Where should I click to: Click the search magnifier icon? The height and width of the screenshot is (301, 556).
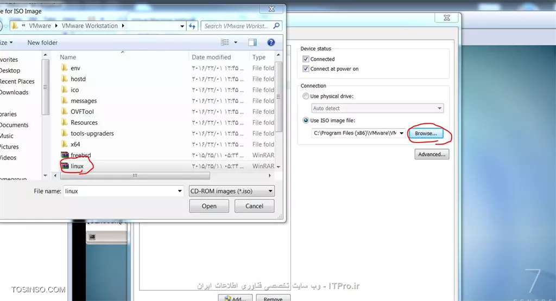(276, 25)
